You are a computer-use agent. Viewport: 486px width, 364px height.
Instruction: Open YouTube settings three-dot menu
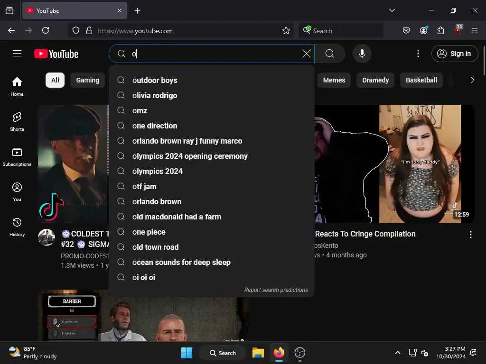tap(418, 54)
